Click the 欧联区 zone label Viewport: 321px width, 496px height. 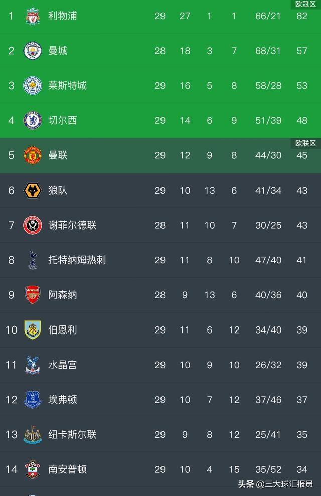click(305, 143)
